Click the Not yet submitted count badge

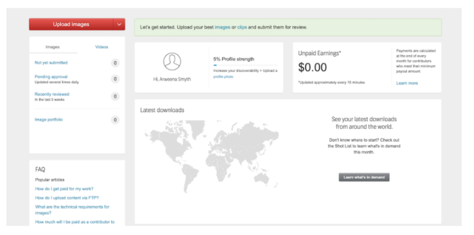coord(115,63)
